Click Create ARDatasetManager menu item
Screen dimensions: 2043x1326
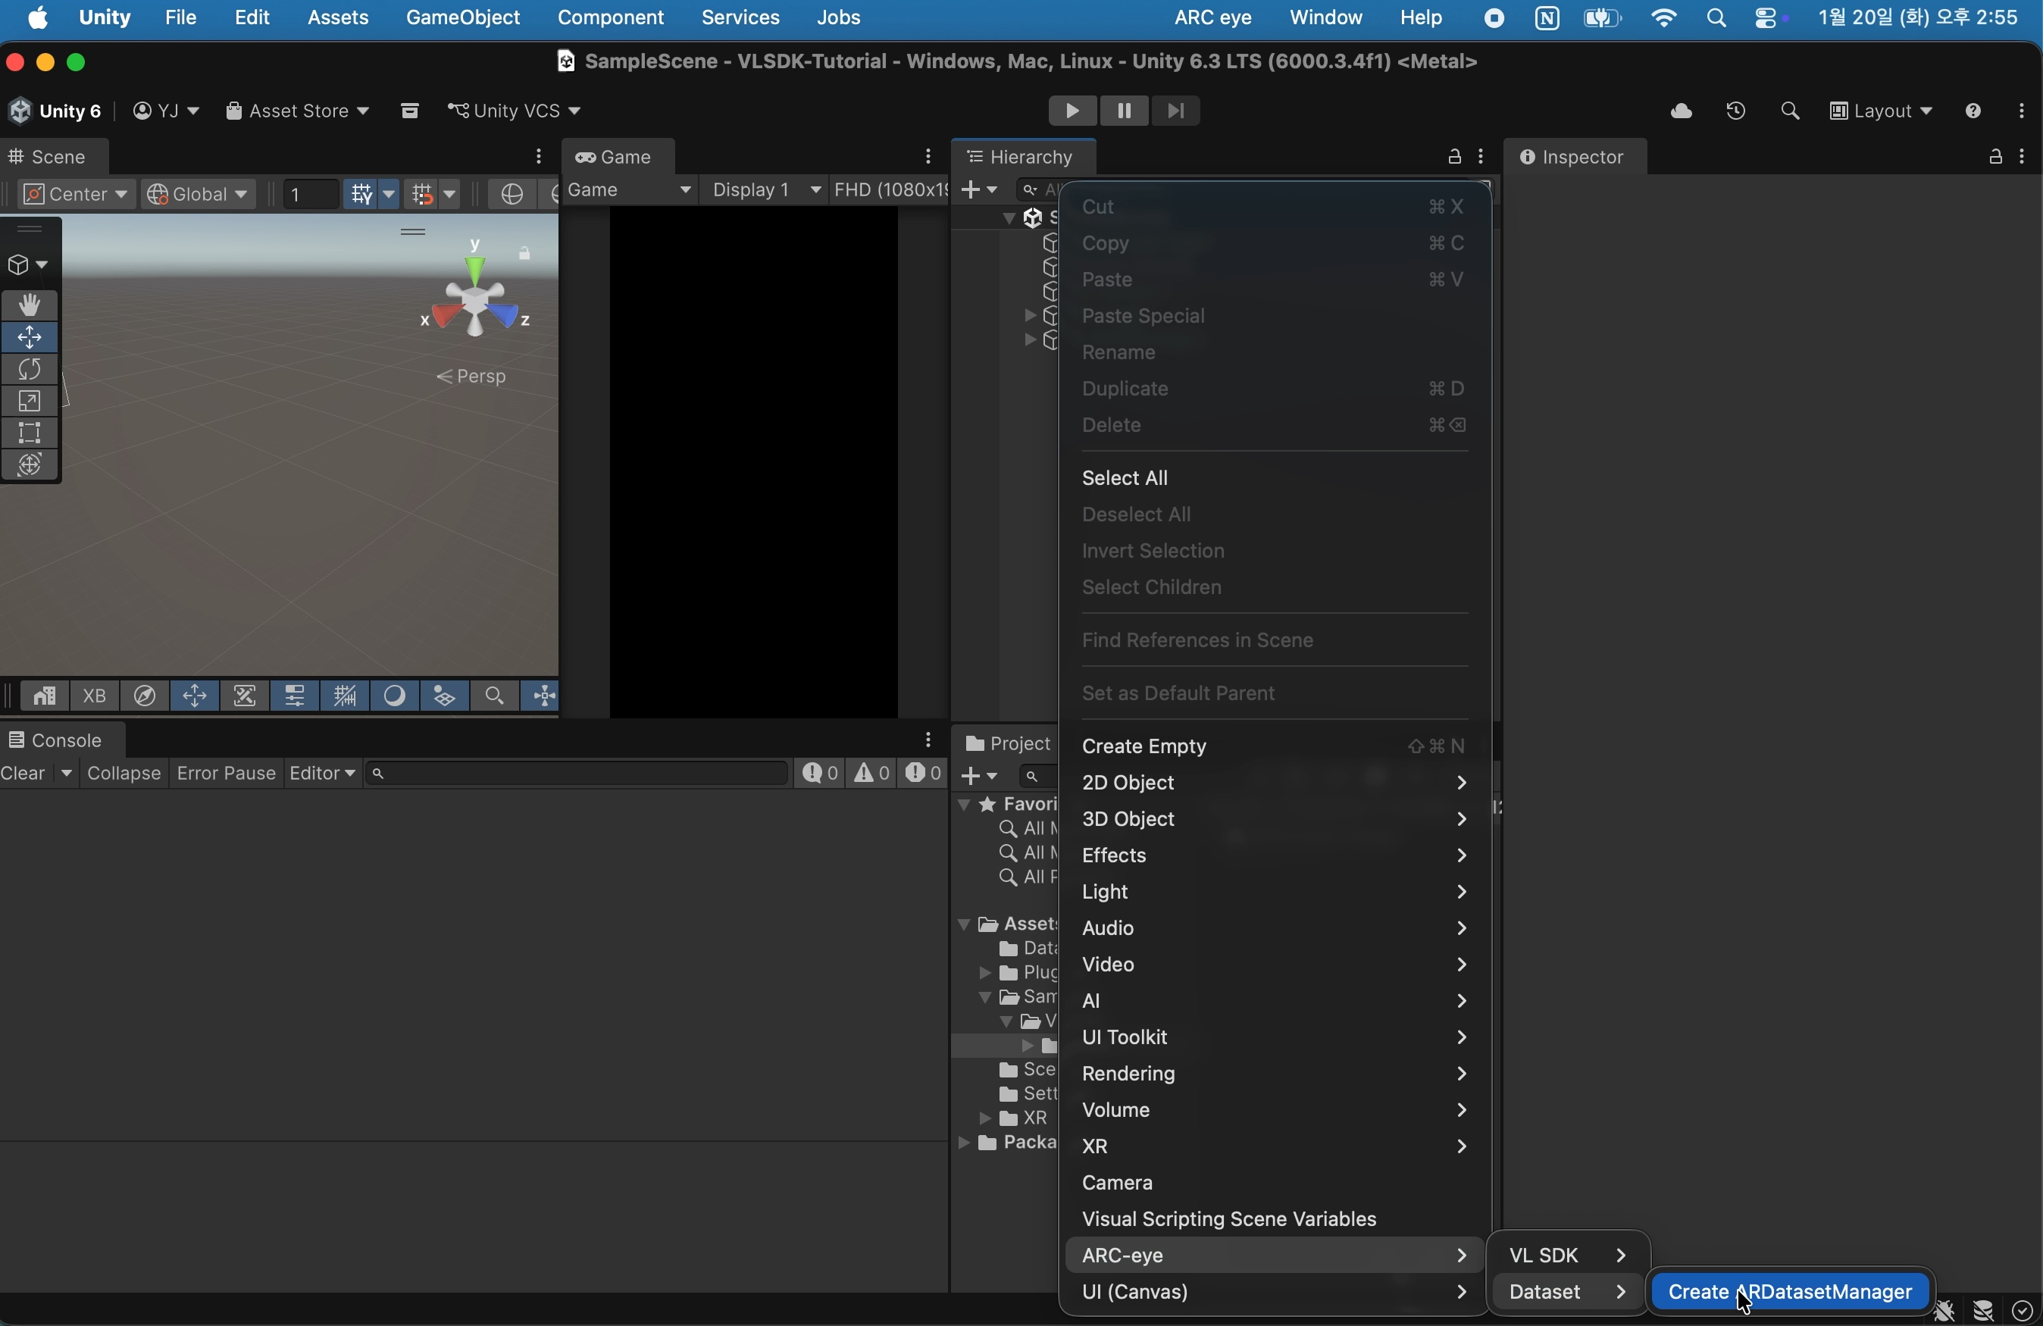[1790, 1293]
